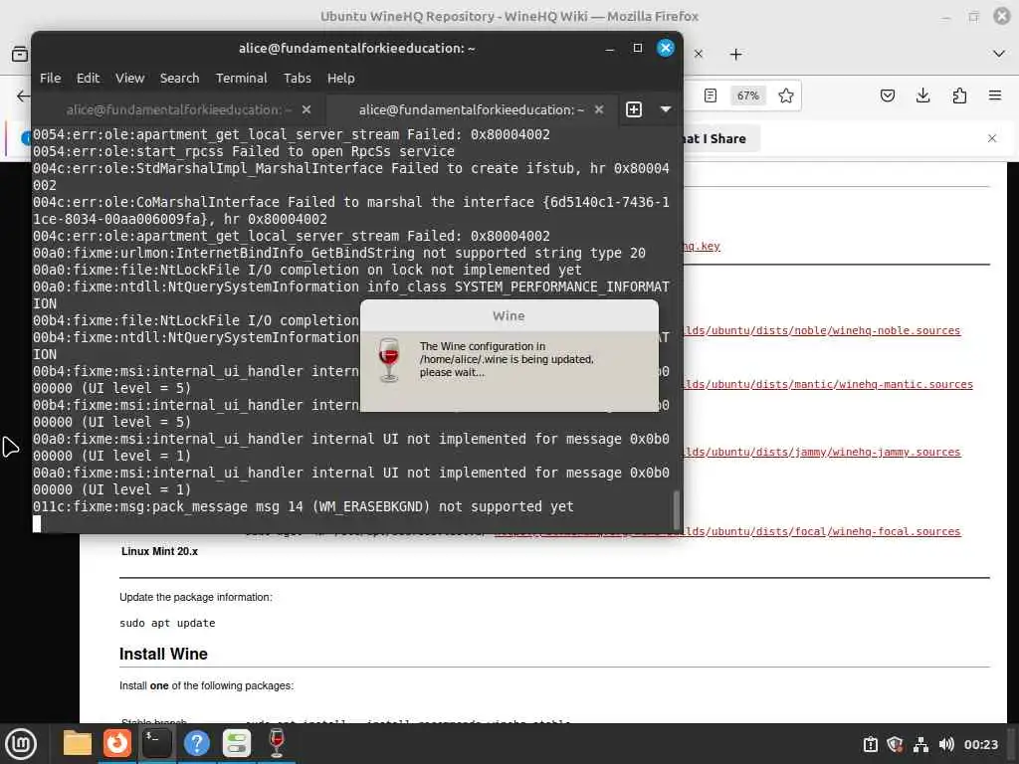Open the terminal Edit menu
Screen dimensions: 1019x764
pyautogui.click(x=88, y=78)
